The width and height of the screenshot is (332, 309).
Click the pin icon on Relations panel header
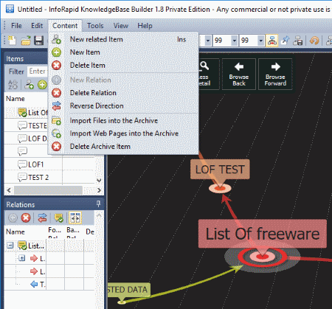pos(98,204)
